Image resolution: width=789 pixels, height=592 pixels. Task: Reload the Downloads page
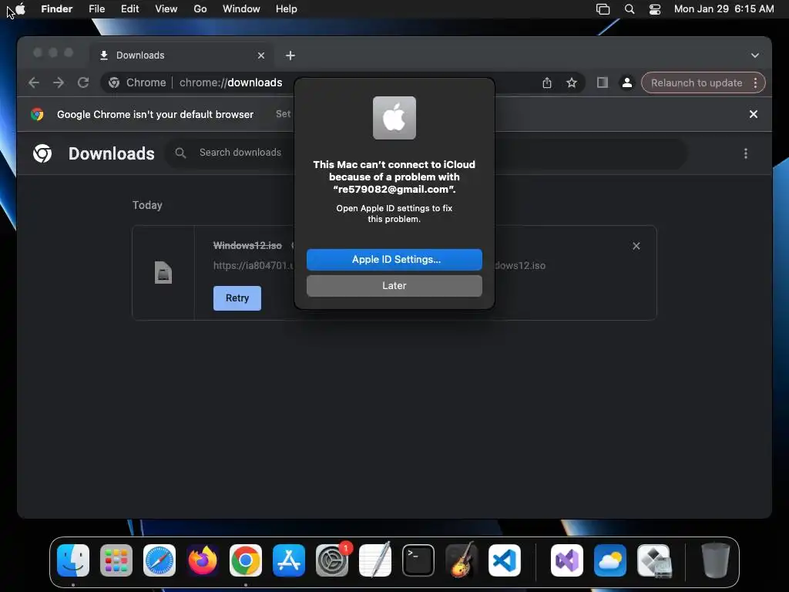tap(83, 82)
